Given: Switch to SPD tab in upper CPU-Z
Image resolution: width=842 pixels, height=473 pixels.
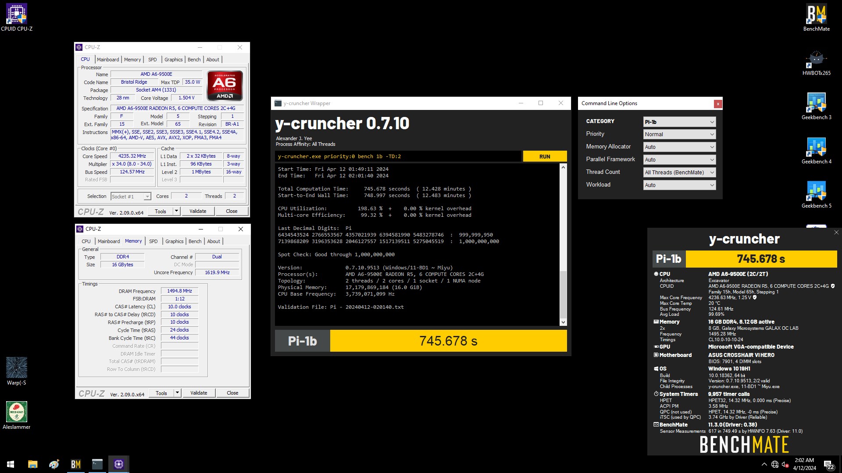Looking at the screenshot, I should [152, 60].
